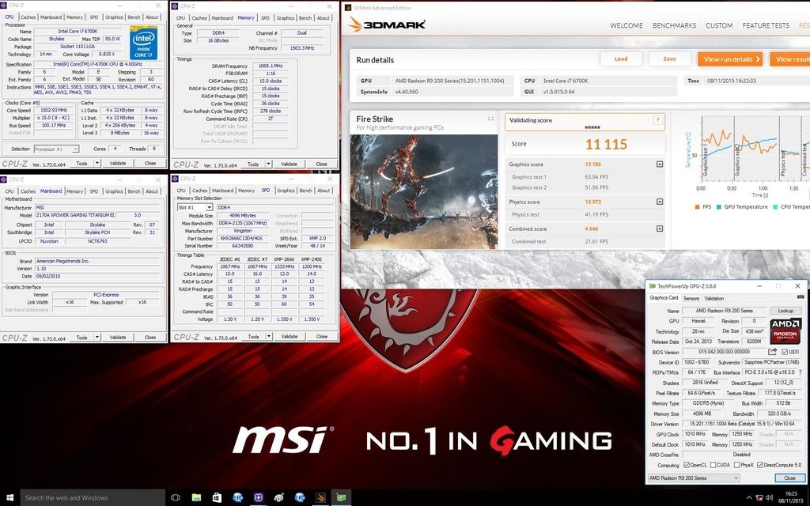Open File Explorer from the taskbar
Image resolution: width=810 pixels, height=506 pixels.
tap(196, 498)
